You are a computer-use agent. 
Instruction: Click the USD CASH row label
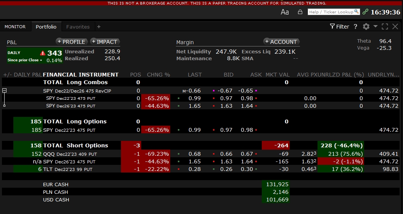pyautogui.click(x=56, y=200)
